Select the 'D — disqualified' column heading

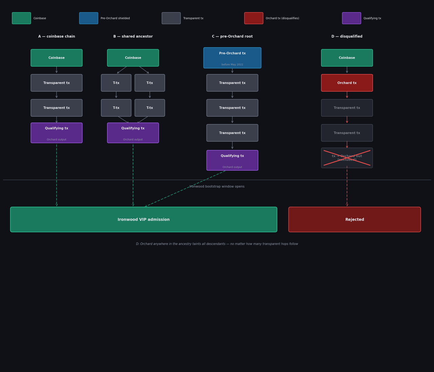click(x=347, y=37)
